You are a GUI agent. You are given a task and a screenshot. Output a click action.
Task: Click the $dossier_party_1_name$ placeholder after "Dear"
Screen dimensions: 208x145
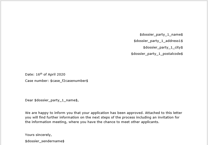pyautogui.click(x=56, y=100)
